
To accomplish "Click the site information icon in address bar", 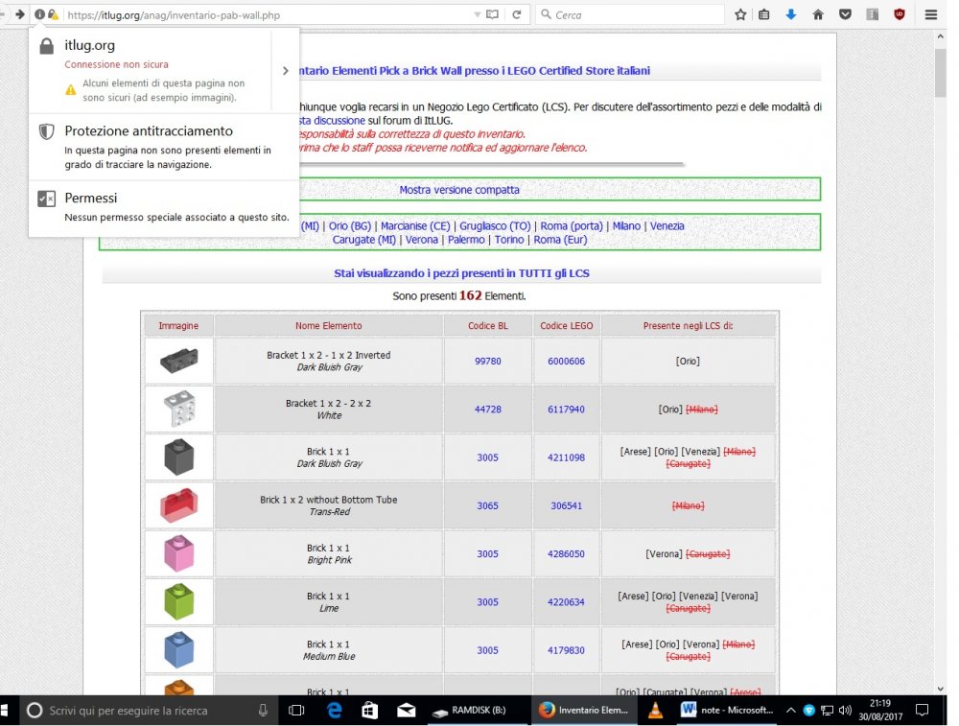I will (x=39, y=14).
